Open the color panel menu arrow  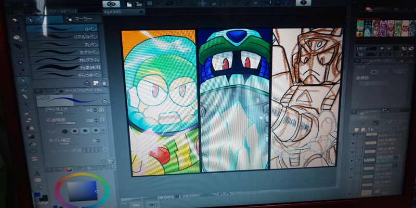[113, 167]
